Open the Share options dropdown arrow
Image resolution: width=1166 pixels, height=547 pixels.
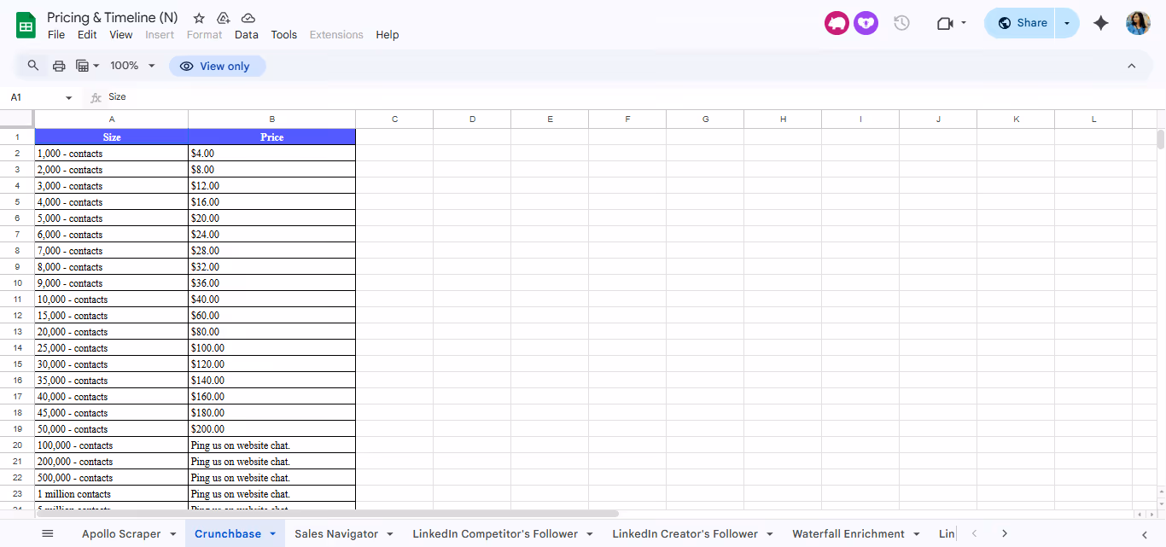pos(1067,23)
